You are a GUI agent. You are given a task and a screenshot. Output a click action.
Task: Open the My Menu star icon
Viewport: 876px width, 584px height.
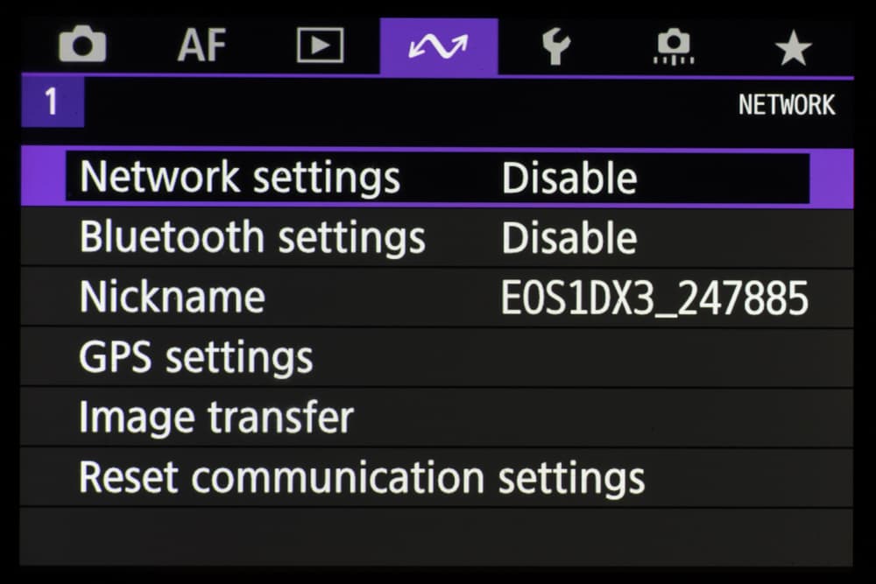[x=793, y=46]
